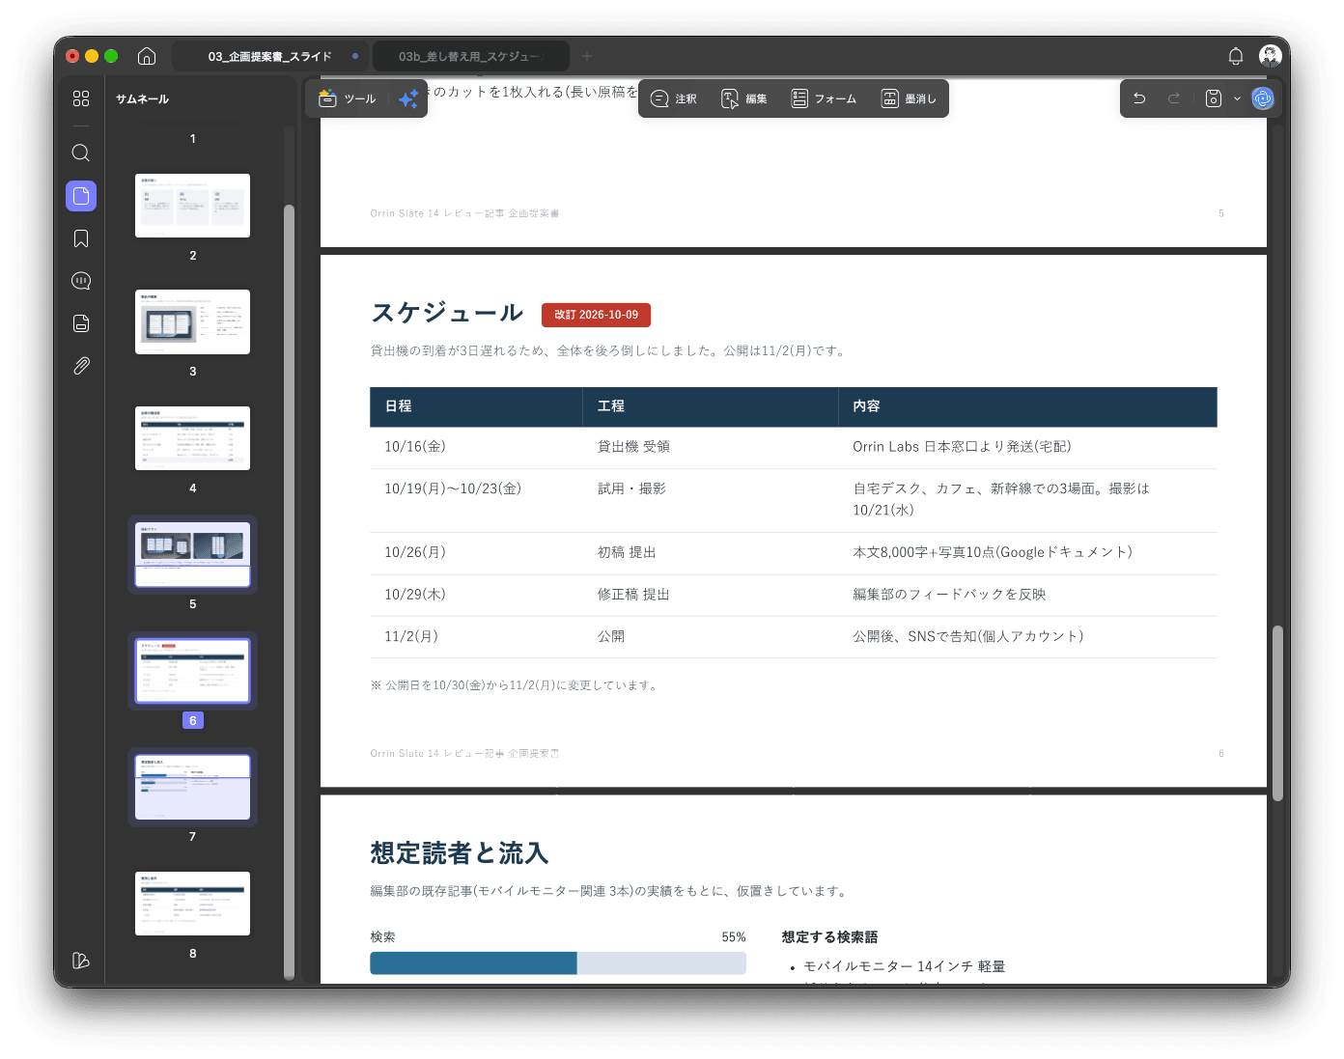The height and width of the screenshot is (1059, 1344).
Task: Select the 墨消し redaction tool
Action: 909,98
